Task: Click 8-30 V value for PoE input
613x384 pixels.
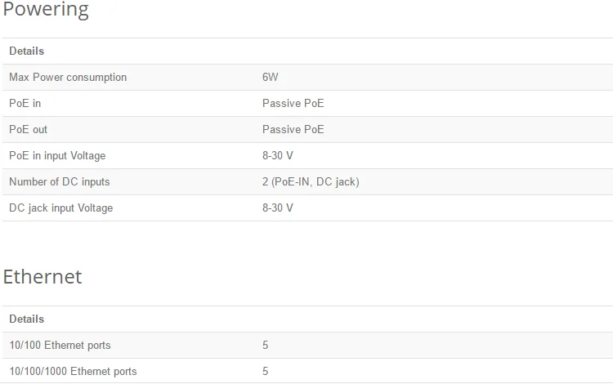Action: click(x=278, y=155)
